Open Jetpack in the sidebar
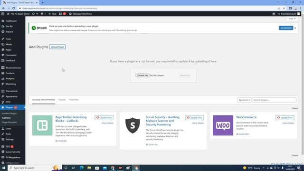Image resolution: width=304 pixels, height=171 pixels. pos(9,32)
